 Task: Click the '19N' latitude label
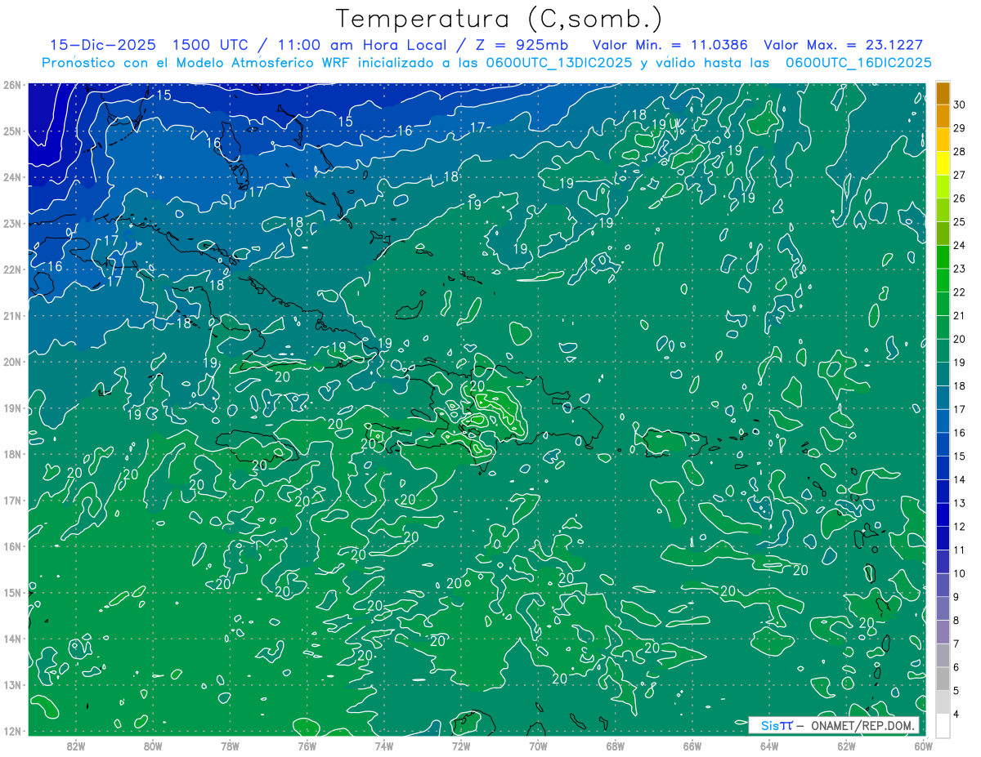[x=11, y=408]
